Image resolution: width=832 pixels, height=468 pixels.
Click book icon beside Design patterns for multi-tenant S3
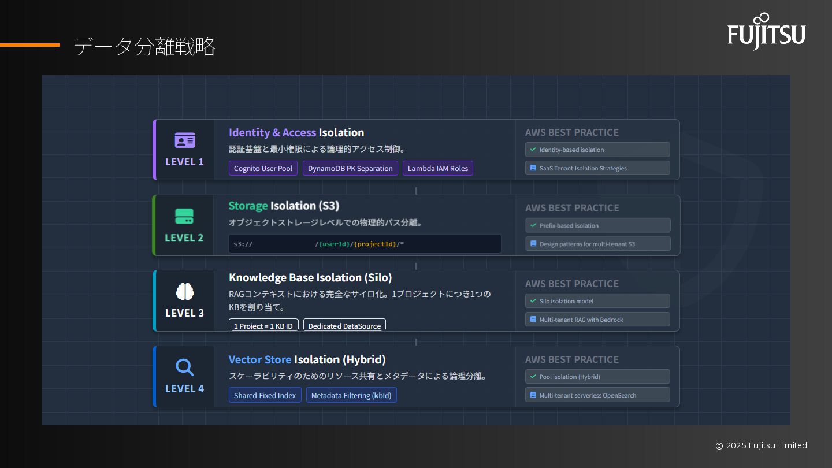[533, 244]
